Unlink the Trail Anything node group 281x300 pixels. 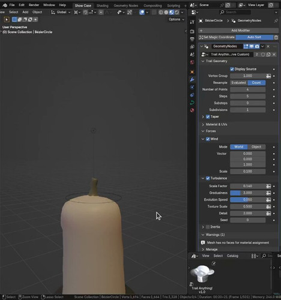click(274, 55)
